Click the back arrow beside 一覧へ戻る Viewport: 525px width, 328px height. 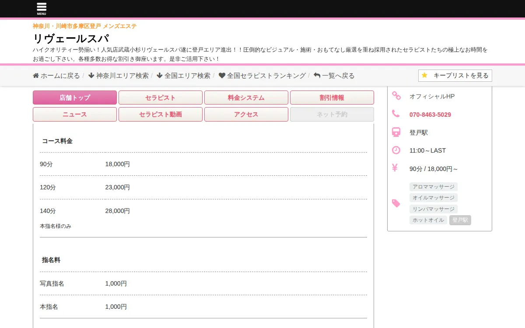click(317, 76)
